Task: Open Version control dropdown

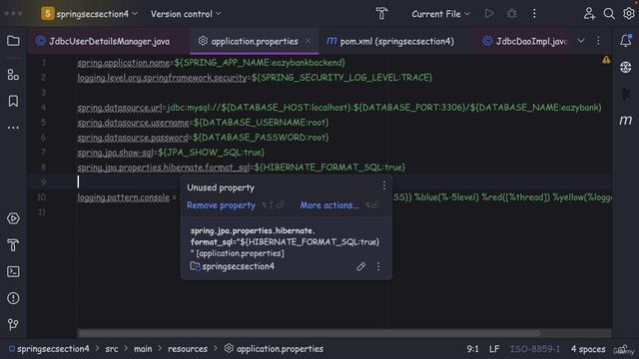Action: 186,14
